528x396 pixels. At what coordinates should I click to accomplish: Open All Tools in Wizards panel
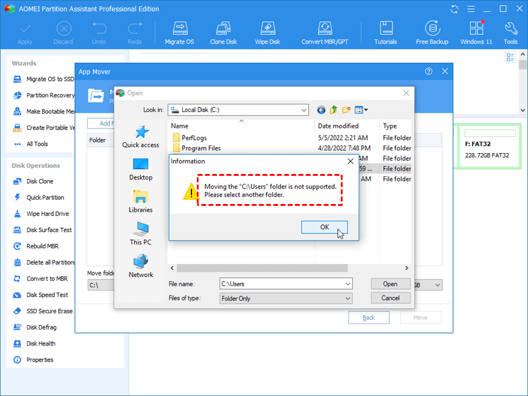(31, 144)
